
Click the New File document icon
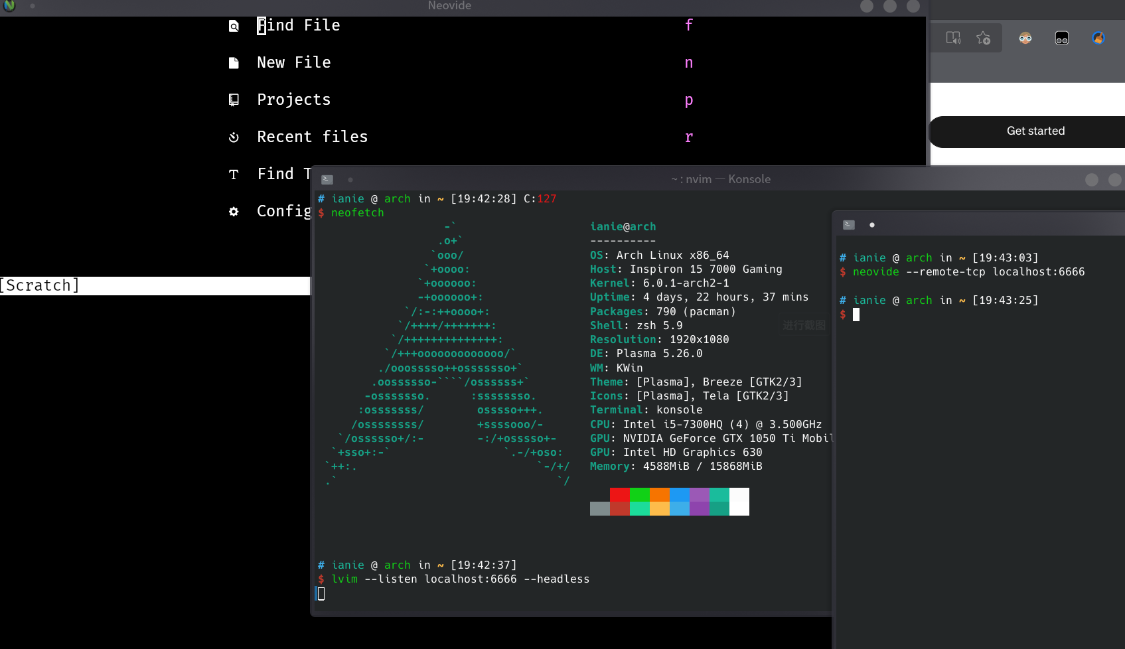coord(234,63)
